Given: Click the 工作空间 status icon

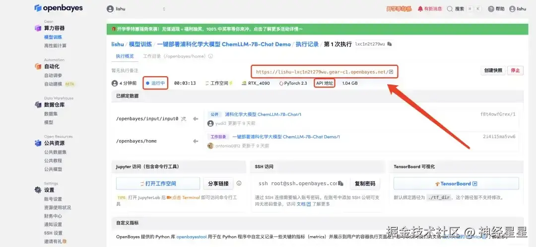Looking at the screenshot, I should pos(207,83).
